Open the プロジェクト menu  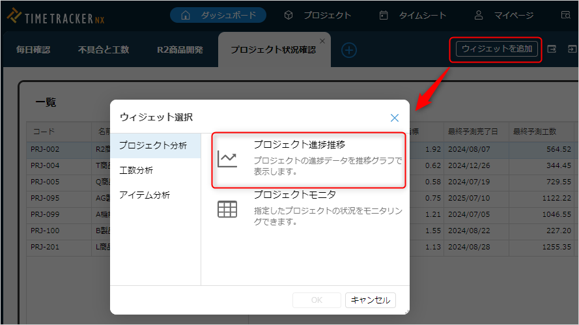(x=318, y=15)
